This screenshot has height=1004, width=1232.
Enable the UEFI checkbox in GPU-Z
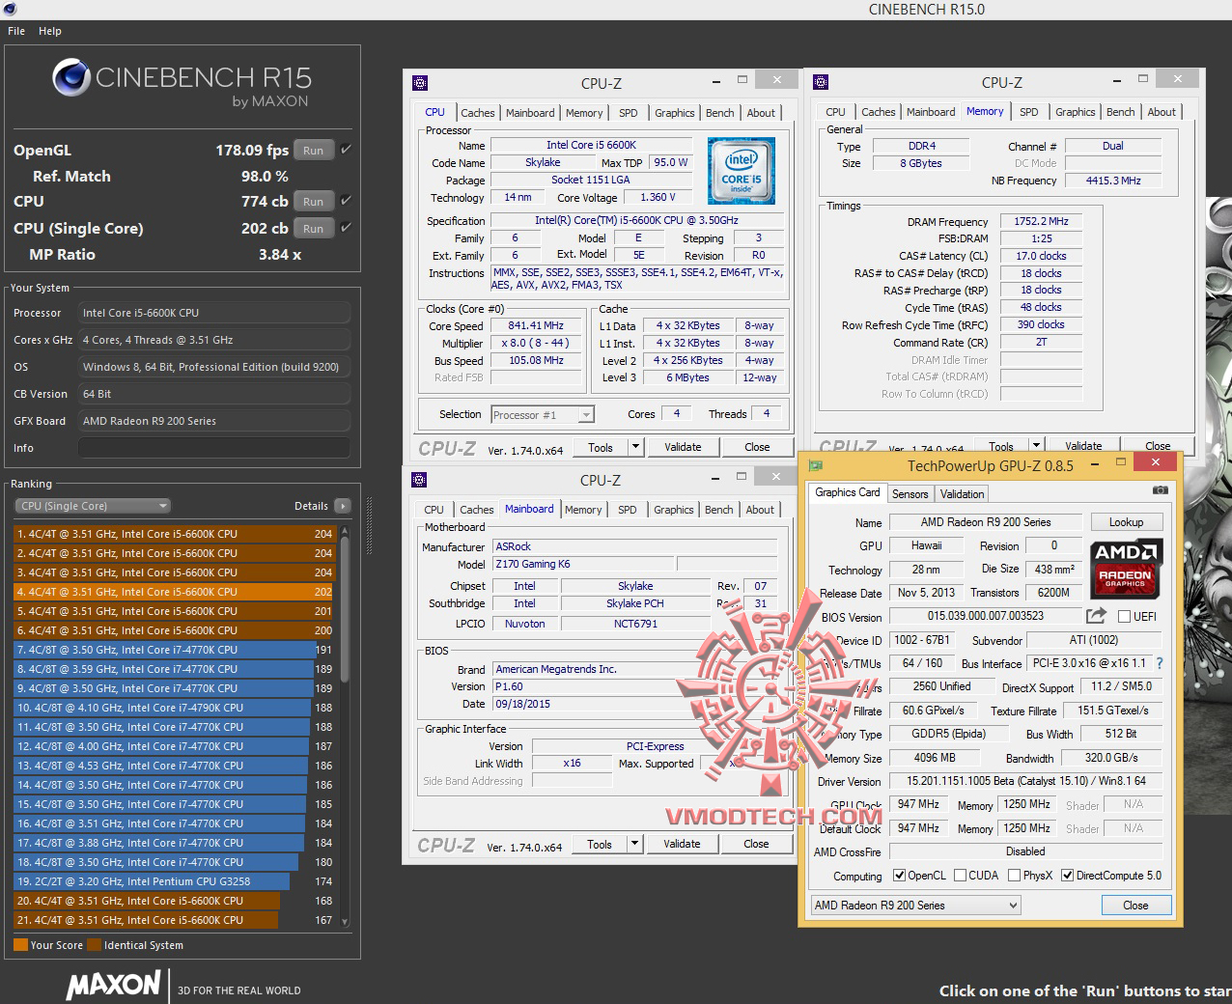1124,616
